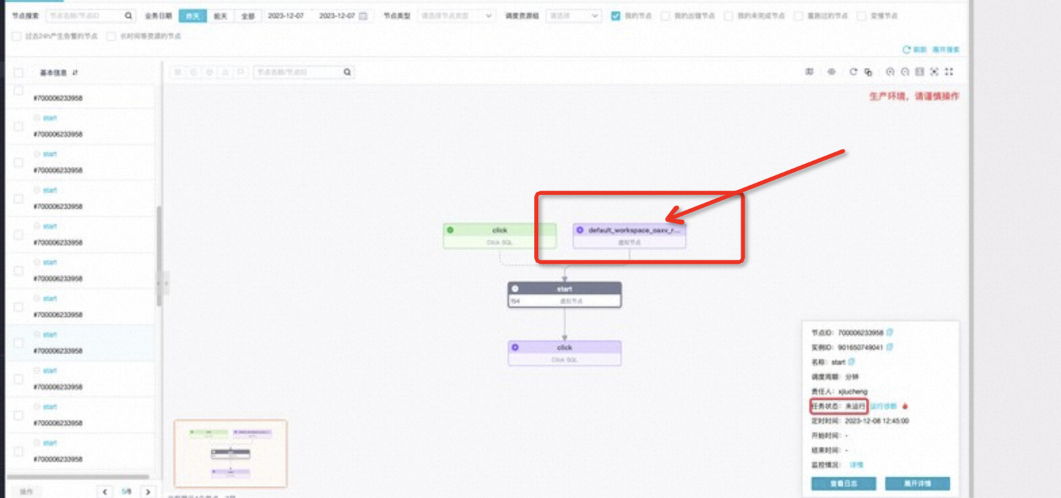The image size is (1061, 498).
Task: Select the 全部 date tab
Action: (x=248, y=16)
